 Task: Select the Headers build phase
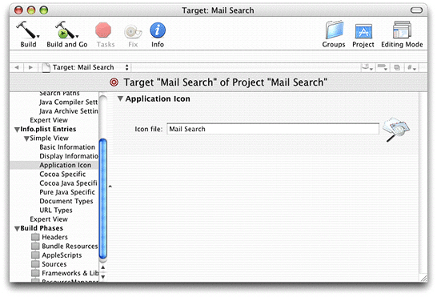pos(54,237)
